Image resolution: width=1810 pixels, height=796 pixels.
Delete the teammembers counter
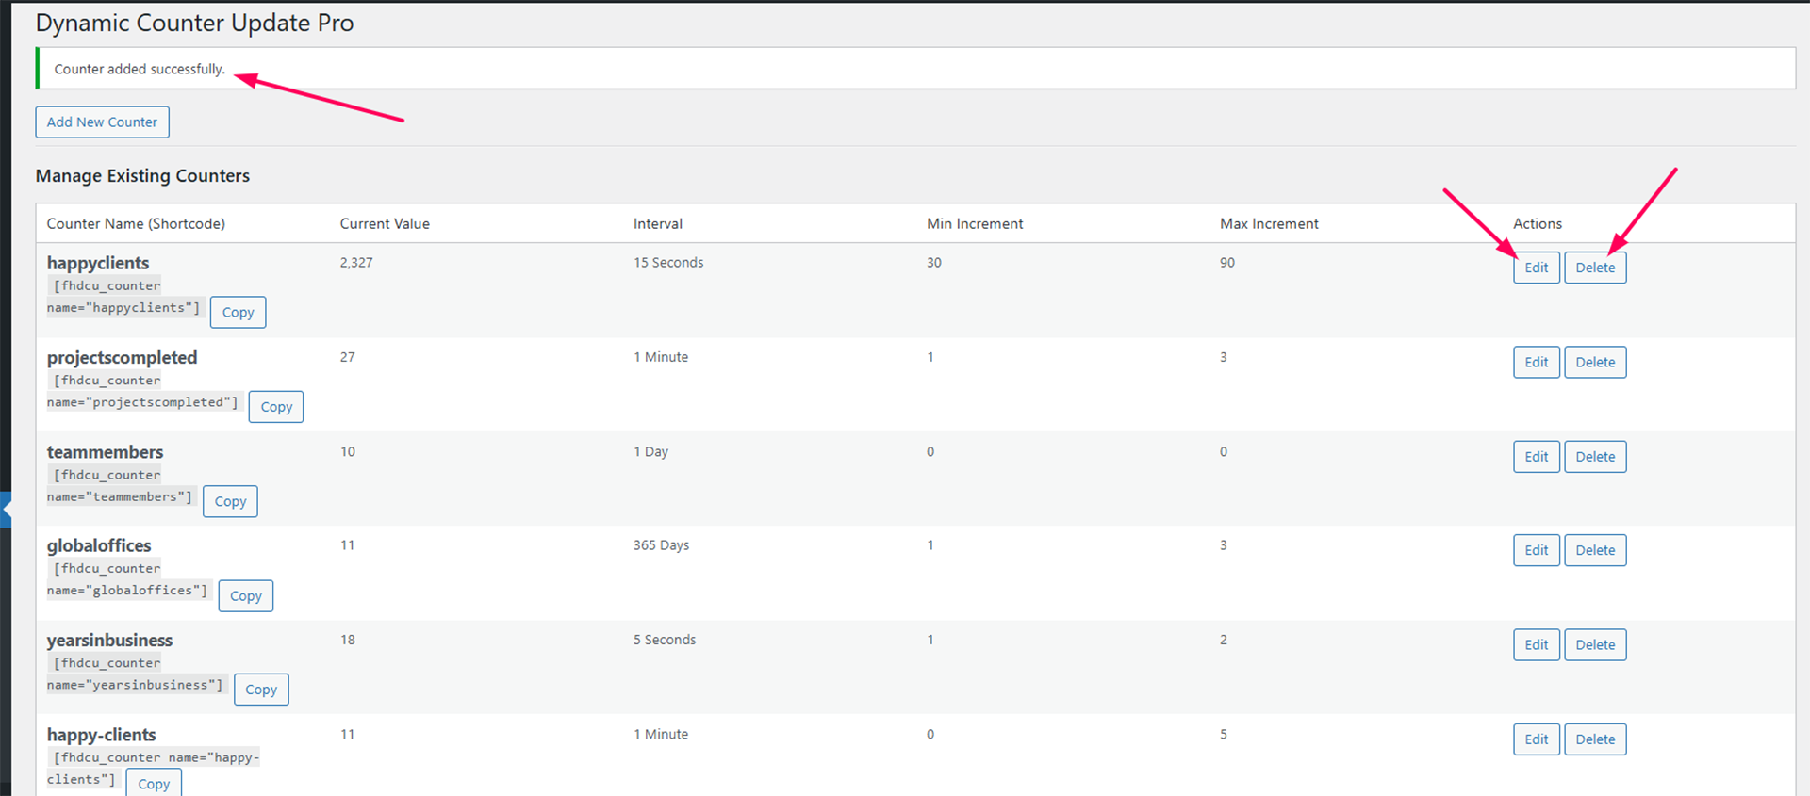pyautogui.click(x=1594, y=457)
